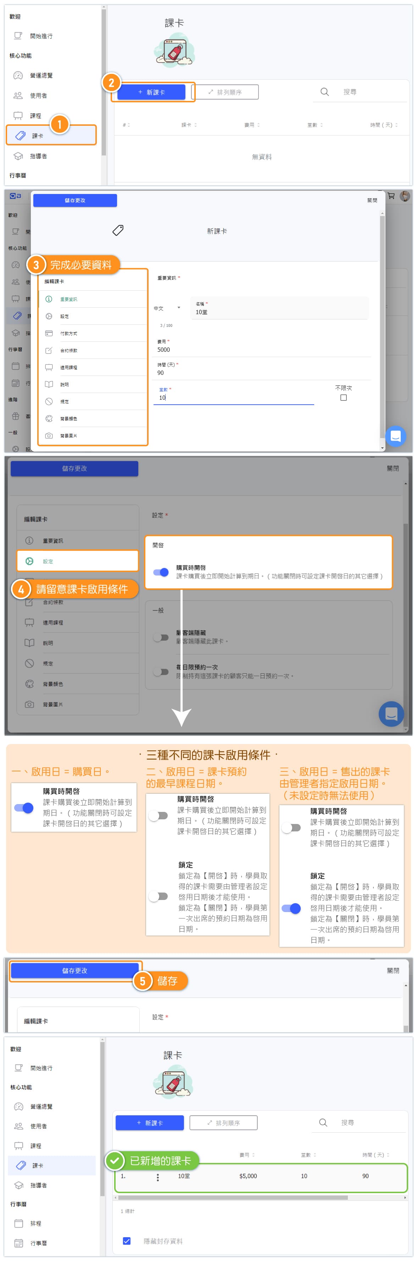Click the 付款方式 credit card icon
The image size is (417, 1261).
click(x=49, y=333)
